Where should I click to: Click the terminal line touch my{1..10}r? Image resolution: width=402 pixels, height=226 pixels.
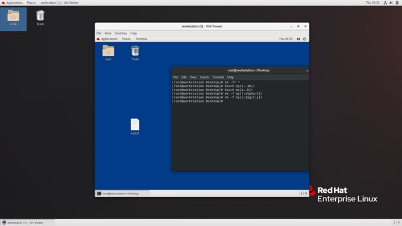click(x=213, y=86)
